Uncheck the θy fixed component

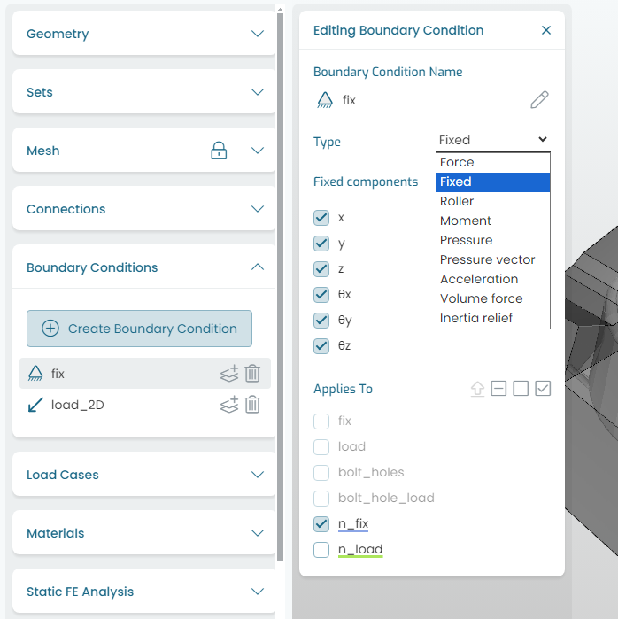pos(321,321)
